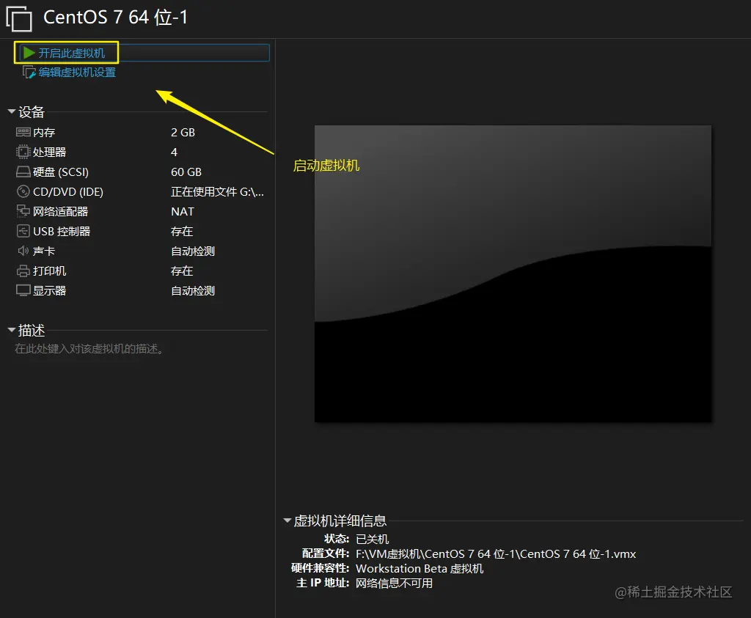The height and width of the screenshot is (618, 751).
Task: Open 编辑虚拟机设置 link
Action: [77, 73]
